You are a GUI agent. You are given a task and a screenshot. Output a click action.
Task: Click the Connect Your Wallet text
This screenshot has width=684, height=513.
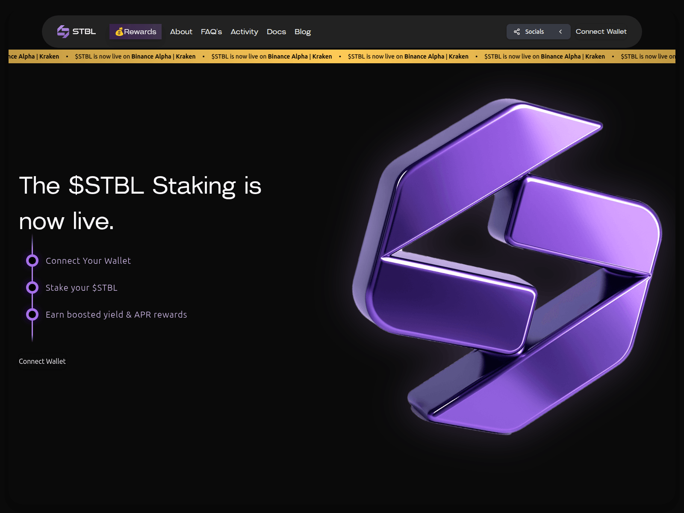point(88,261)
